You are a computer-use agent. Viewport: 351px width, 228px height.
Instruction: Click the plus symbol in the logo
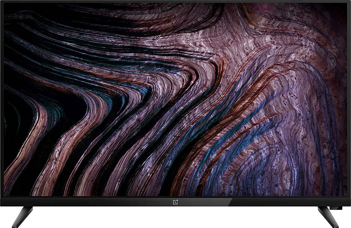(178, 200)
